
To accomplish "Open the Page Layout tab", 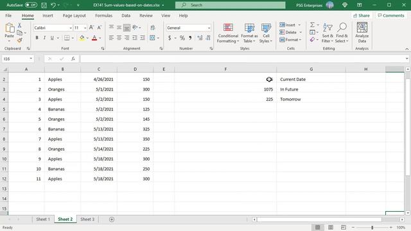I will coord(74,15).
